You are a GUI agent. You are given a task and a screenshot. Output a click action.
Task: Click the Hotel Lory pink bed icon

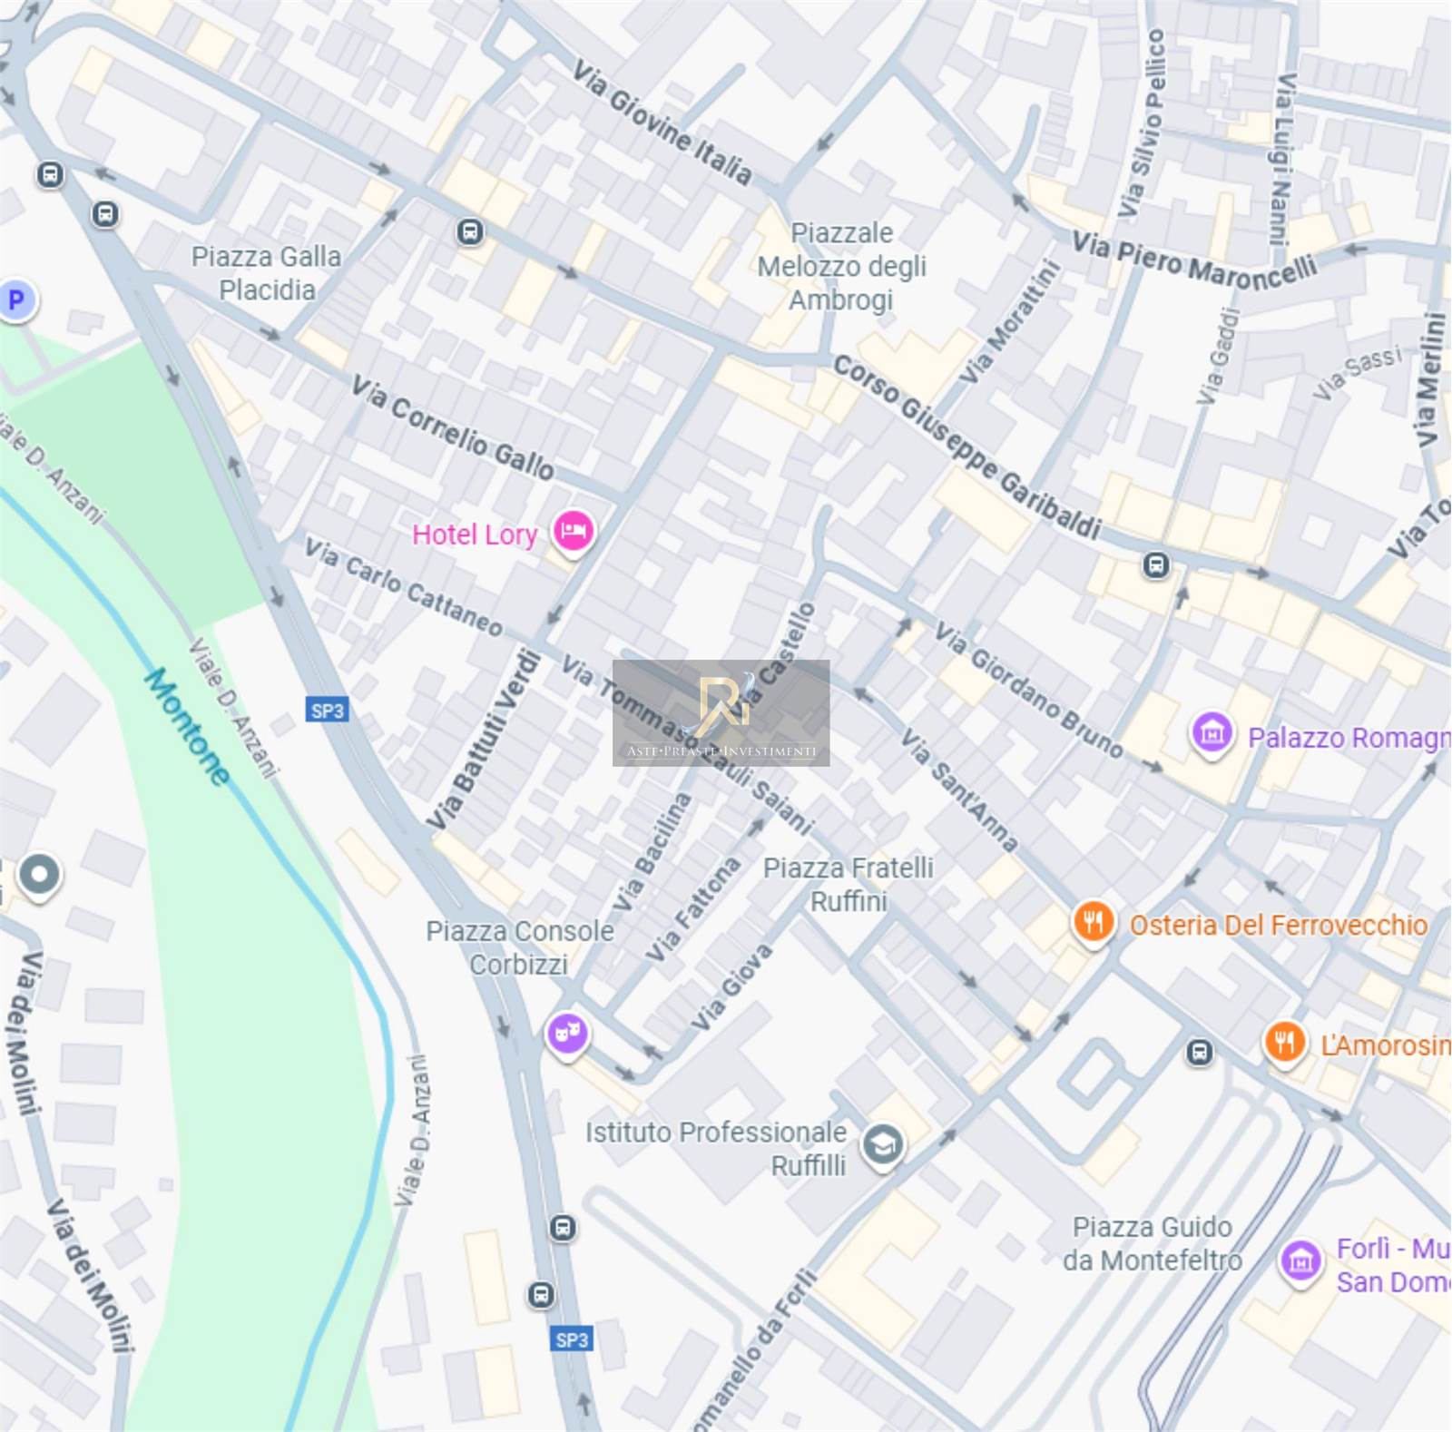(x=574, y=531)
